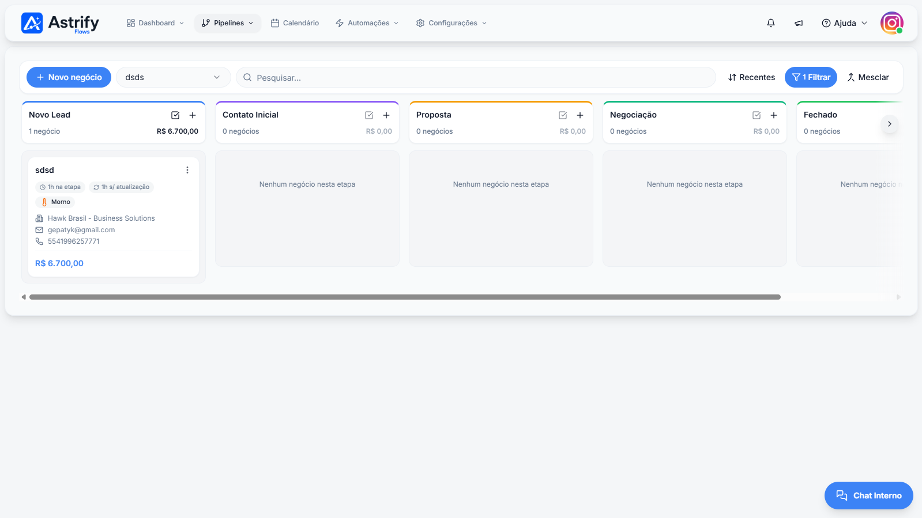Click plus icon in Negociação column
The image size is (922, 518).
tap(774, 115)
